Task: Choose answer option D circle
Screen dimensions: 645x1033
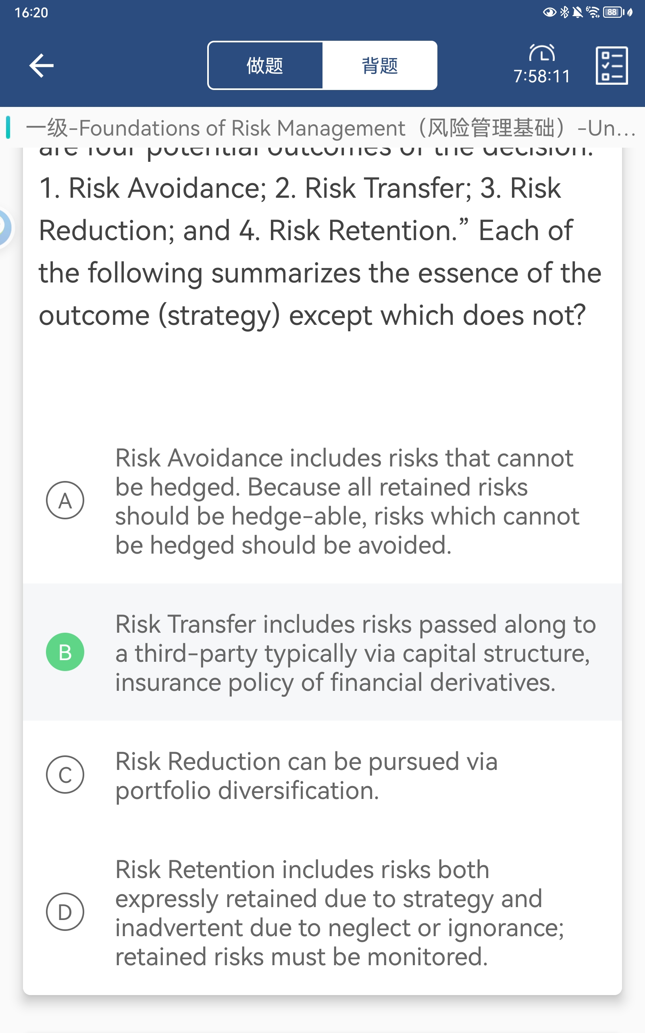Action: click(65, 912)
